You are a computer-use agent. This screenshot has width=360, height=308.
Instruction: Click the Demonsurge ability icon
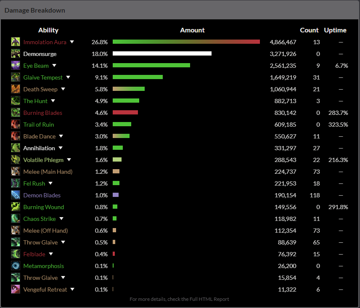(x=16, y=54)
